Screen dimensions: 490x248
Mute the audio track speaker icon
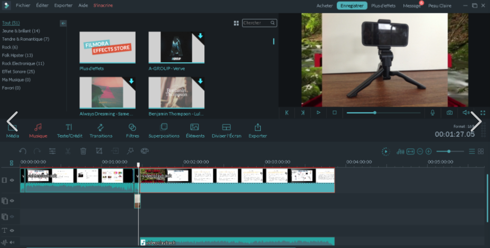pyautogui.click(x=12, y=243)
